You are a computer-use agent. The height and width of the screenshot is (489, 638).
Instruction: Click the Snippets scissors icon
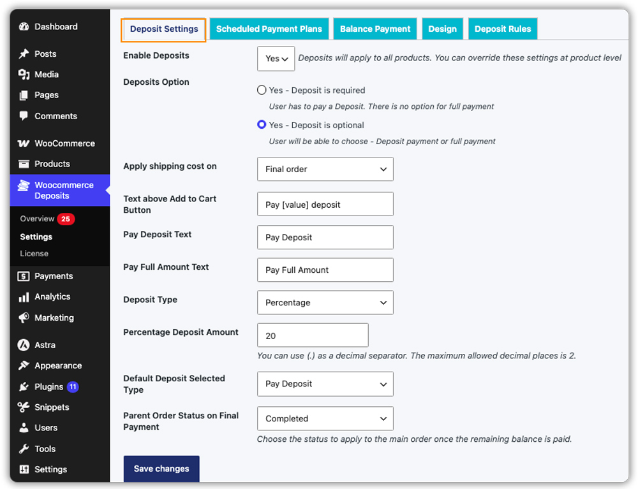24,407
